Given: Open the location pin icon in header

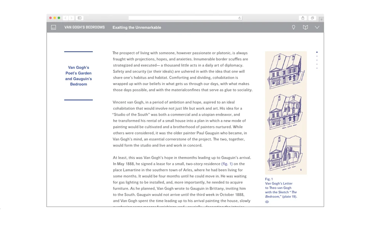Looking at the screenshot, I should pyautogui.click(x=293, y=27).
